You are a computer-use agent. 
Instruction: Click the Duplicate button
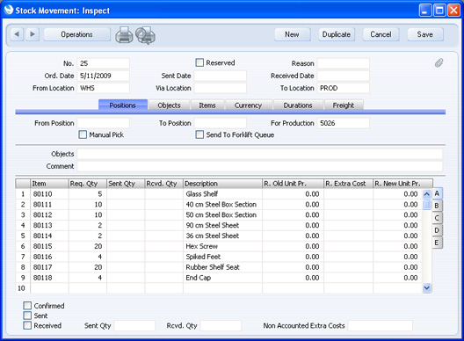[337, 34]
